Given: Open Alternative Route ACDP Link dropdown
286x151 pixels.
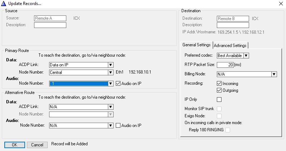Looking at the screenshot, I should point(111,107).
